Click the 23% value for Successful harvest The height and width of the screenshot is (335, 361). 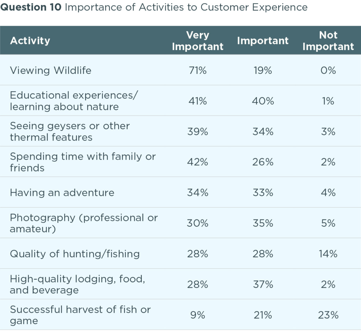[x=328, y=315]
